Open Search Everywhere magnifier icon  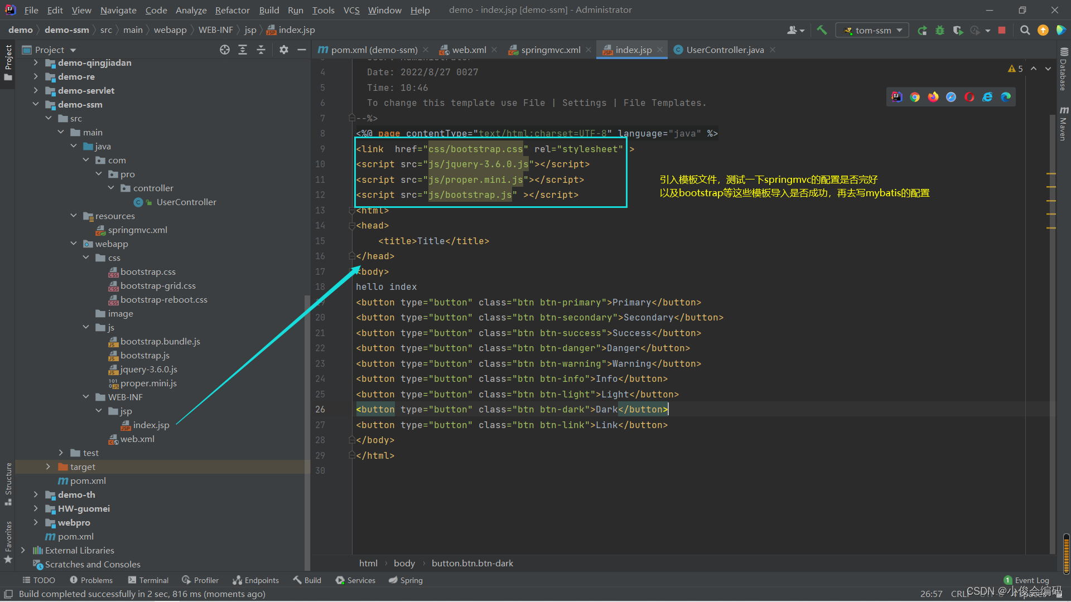pos(1025,30)
